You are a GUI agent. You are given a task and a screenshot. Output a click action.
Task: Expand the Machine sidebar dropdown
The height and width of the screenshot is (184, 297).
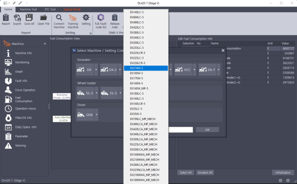45,44
